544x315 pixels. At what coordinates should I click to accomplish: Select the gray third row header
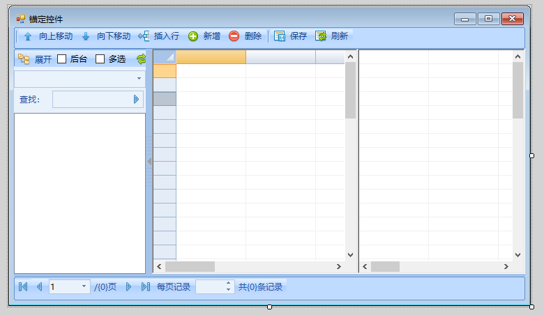click(x=165, y=99)
